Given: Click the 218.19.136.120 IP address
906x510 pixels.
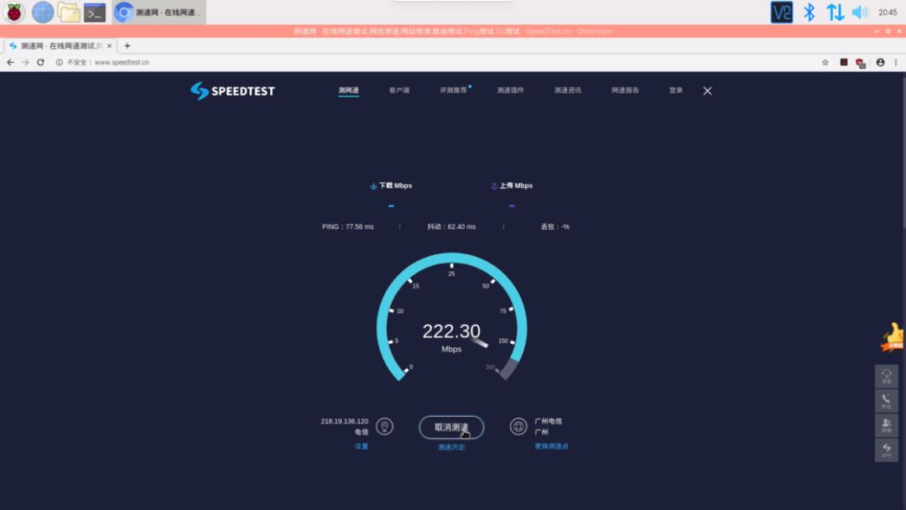Looking at the screenshot, I should (x=345, y=421).
